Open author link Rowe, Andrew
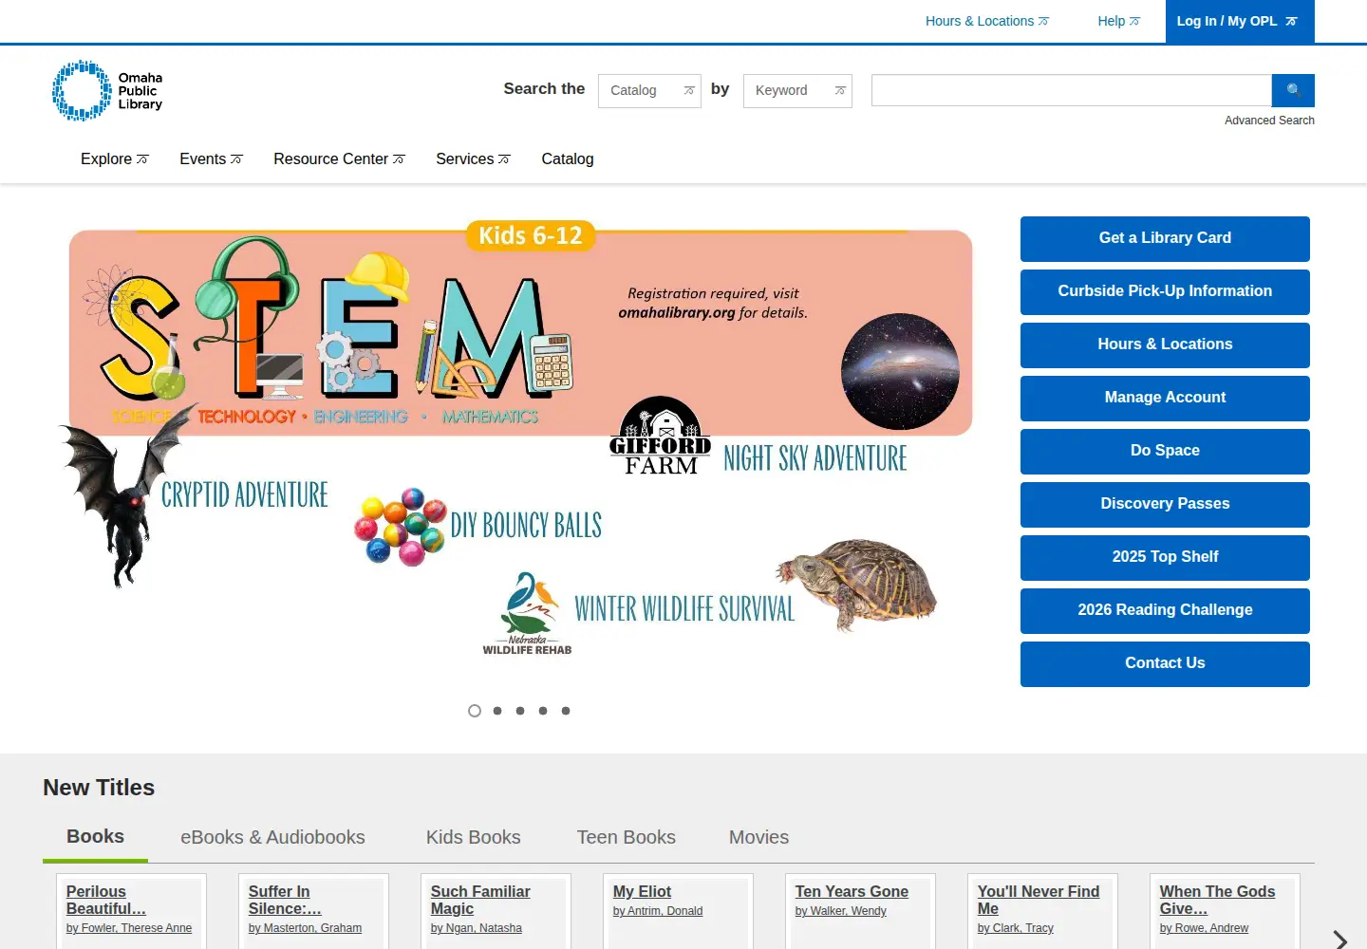Screen dimensions: 1367x949 (1204, 928)
